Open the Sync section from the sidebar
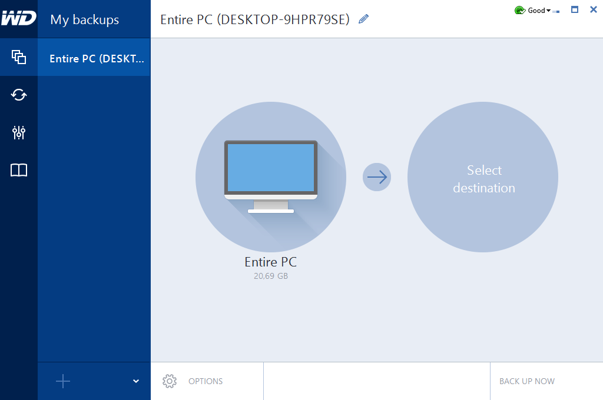Screen dimensions: 603x400 tap(18, 95)
